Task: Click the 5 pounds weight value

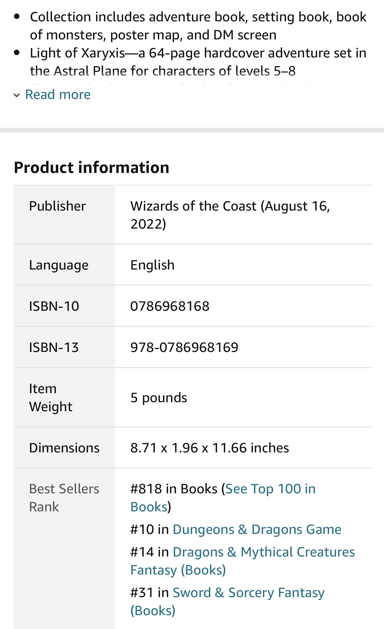Action: pyautogui.click(x=159, y=398)
